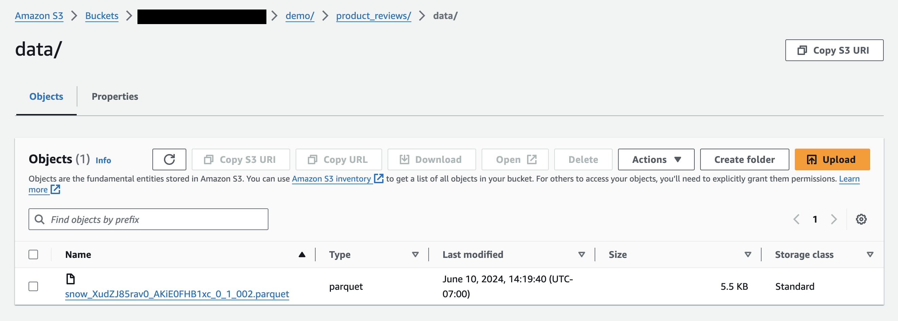The height and width of the screenshot is (321, 898).
Task: Switch to the Properties tab
Action: 115,97
